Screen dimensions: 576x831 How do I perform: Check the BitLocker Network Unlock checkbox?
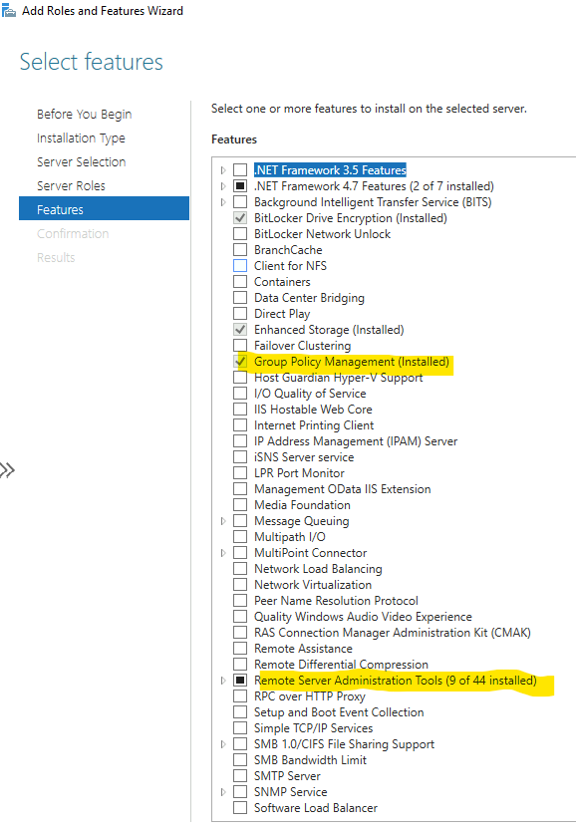point(240,234)
